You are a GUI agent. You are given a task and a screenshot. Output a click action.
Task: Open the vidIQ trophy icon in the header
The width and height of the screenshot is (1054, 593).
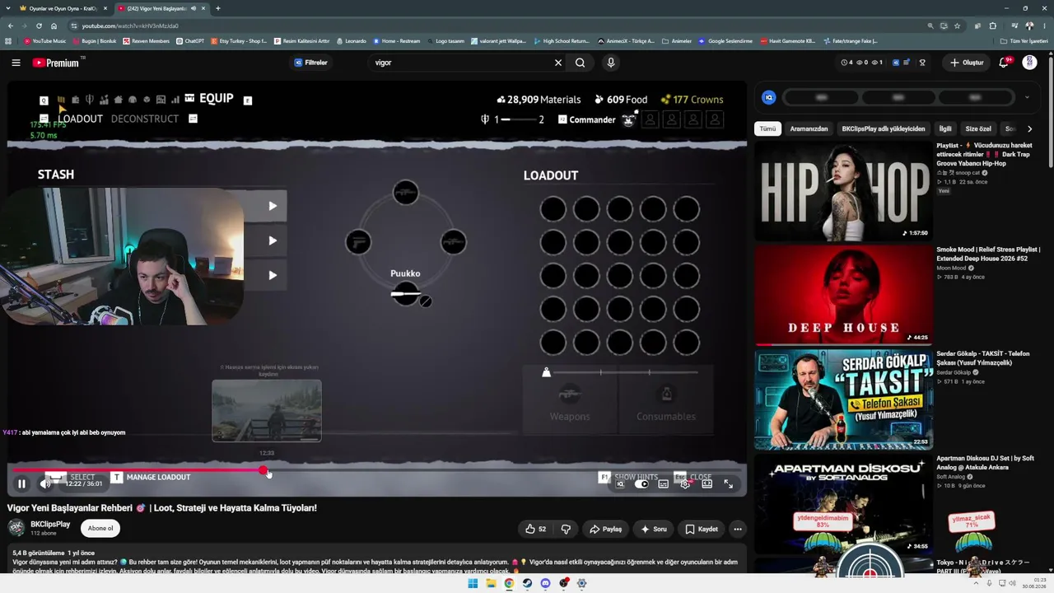tap(922, 63)
